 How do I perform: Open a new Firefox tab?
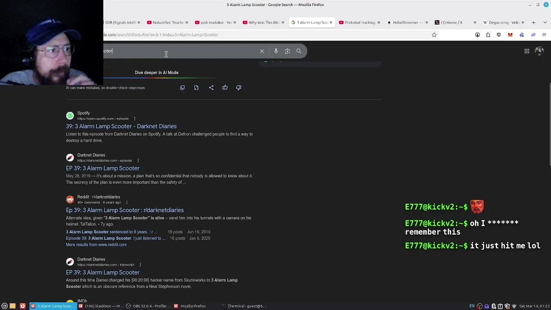pyautogui.click(x=533, y=22)
